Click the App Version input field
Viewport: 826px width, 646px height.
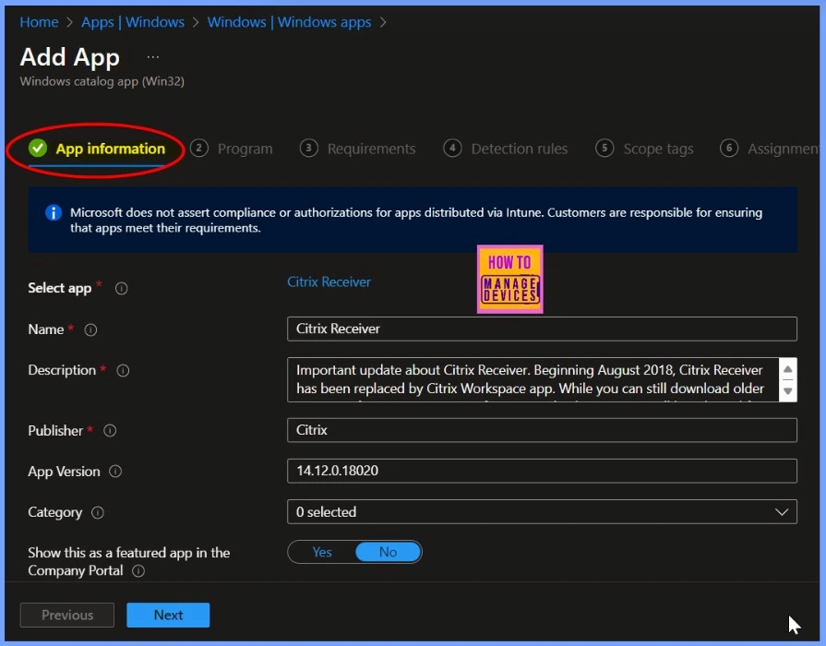pos(542,471)
